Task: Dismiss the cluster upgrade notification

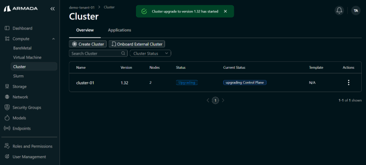Action: (225, 11)
